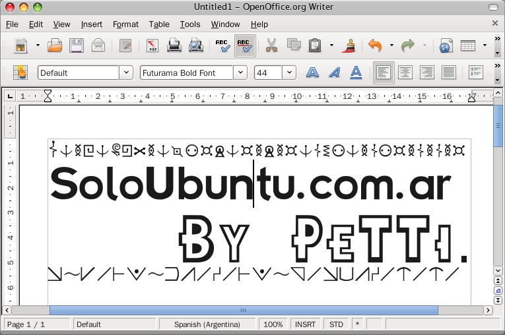The image size is (505, 335).
Task: Click the 100% zoom status field
Action: pos(273,324)
